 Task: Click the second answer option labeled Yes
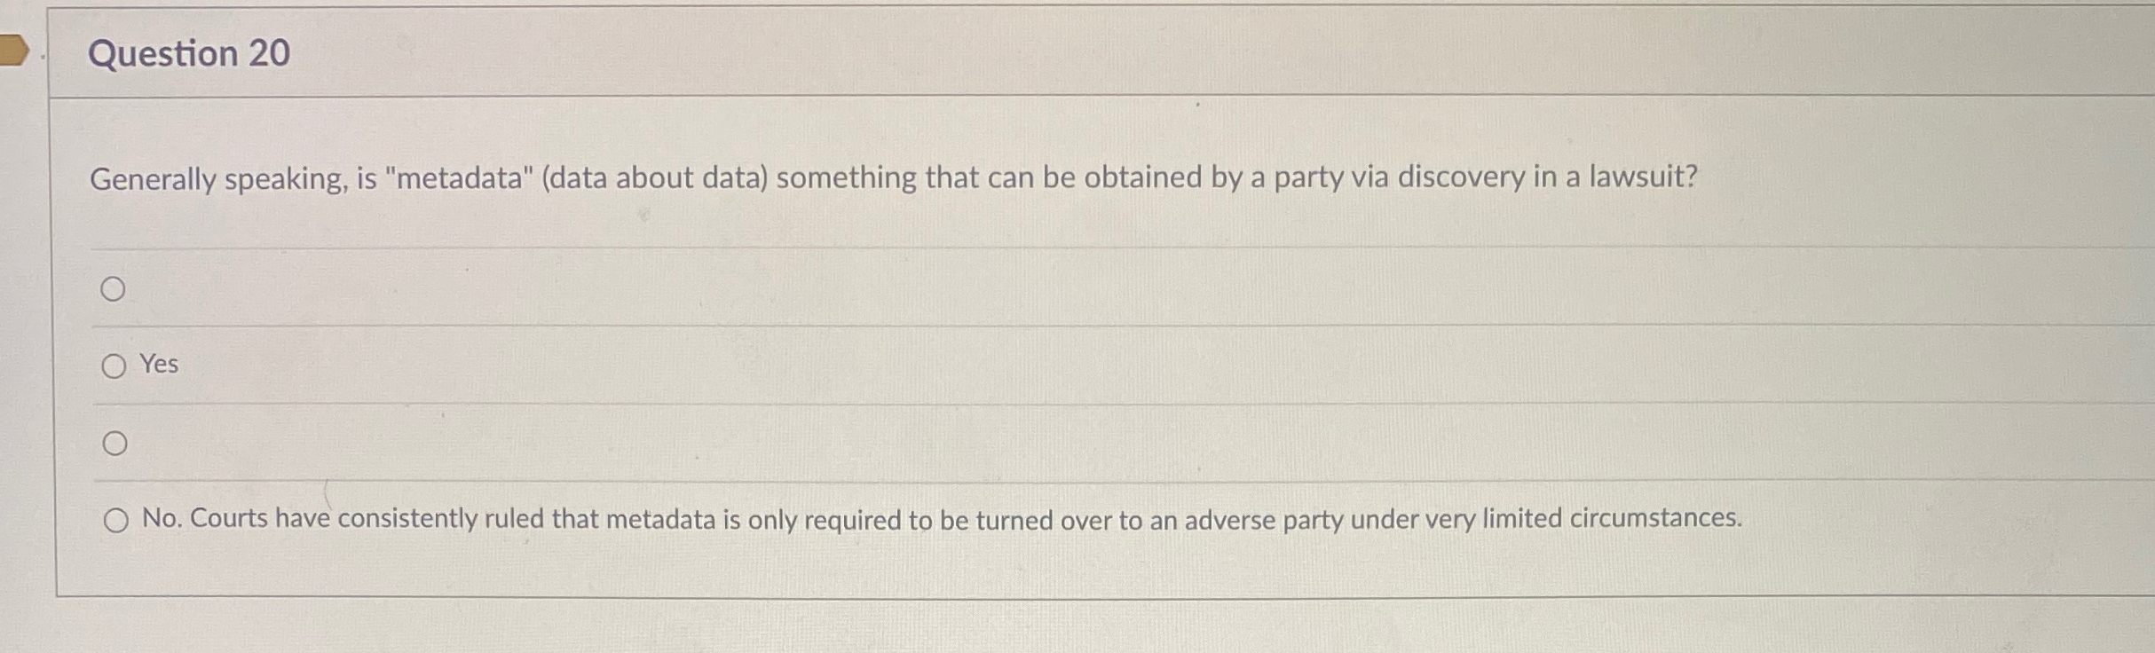point(160,363)
